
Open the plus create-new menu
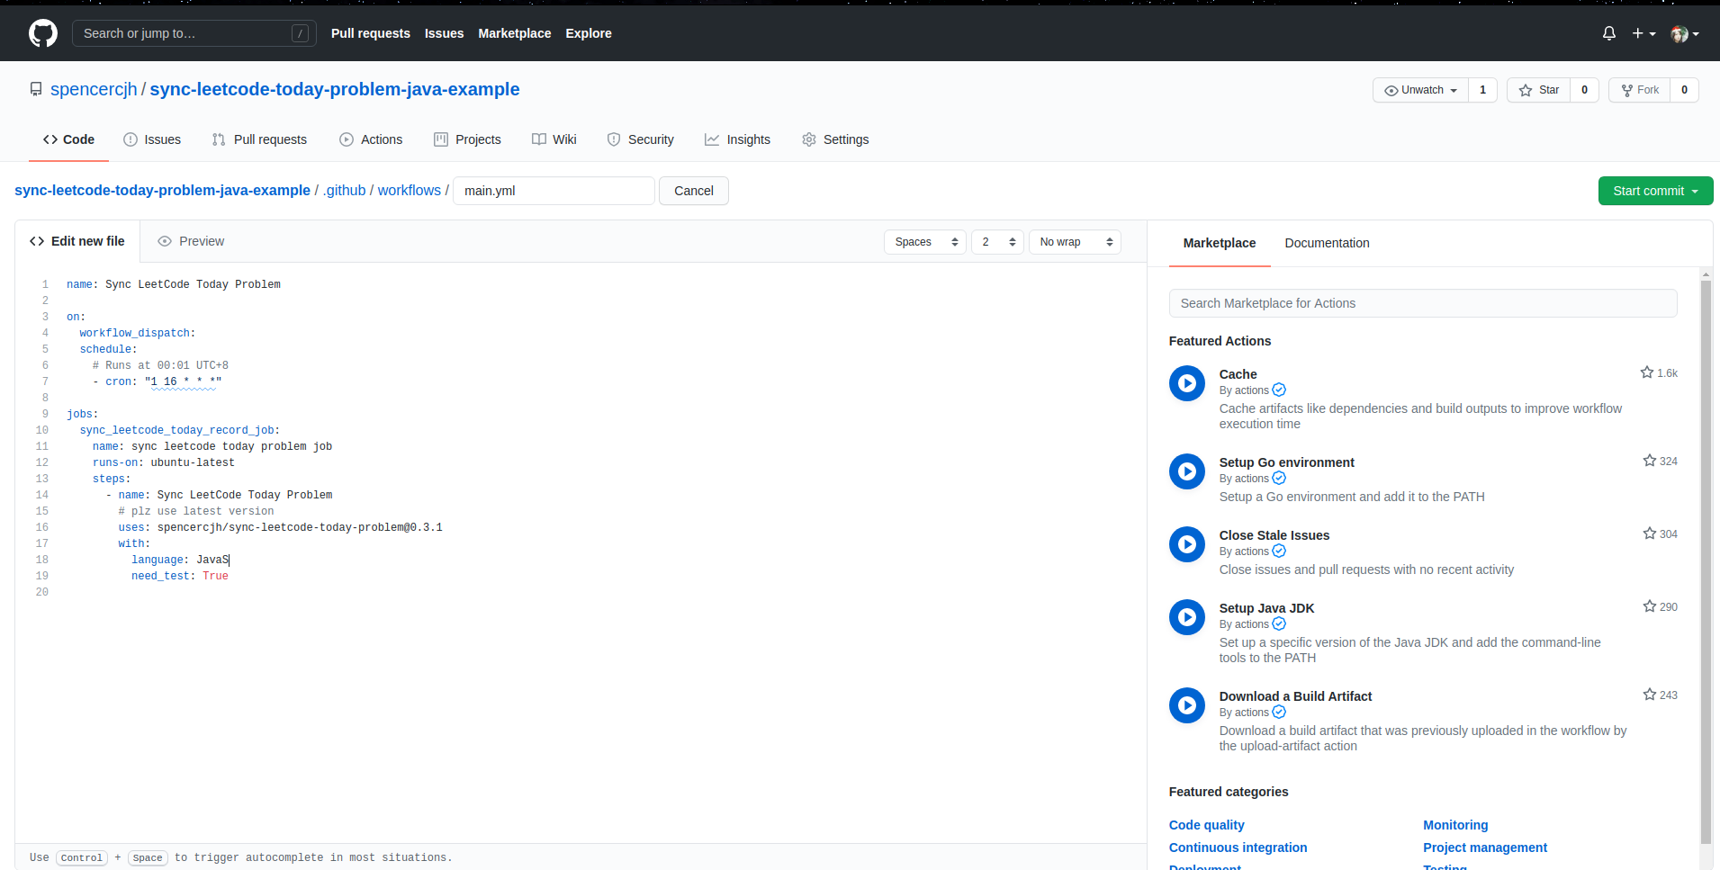click(x=1644, y=33)
